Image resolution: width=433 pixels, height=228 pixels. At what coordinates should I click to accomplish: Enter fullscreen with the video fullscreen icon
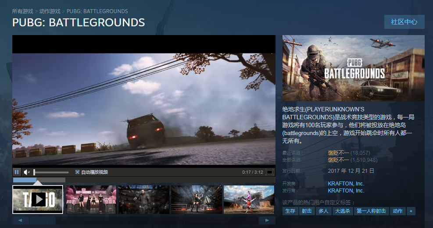[x=269, y=172]
